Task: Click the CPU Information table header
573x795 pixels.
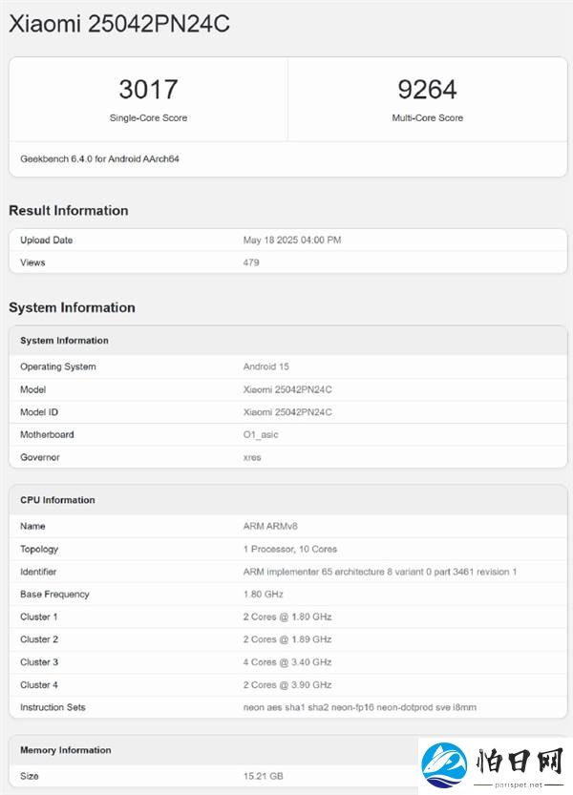Action: pos(287,500)
